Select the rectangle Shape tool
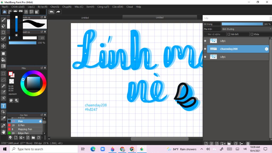 (3, 32)
